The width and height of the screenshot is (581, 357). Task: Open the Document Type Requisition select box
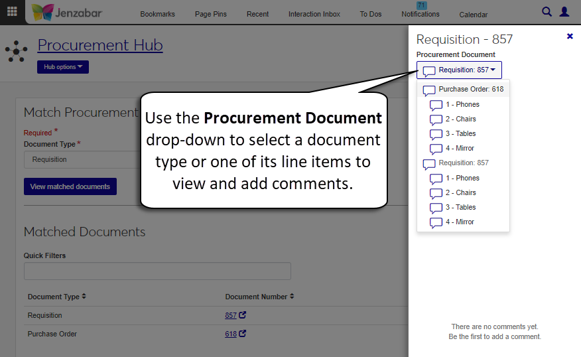pos(82,159)
